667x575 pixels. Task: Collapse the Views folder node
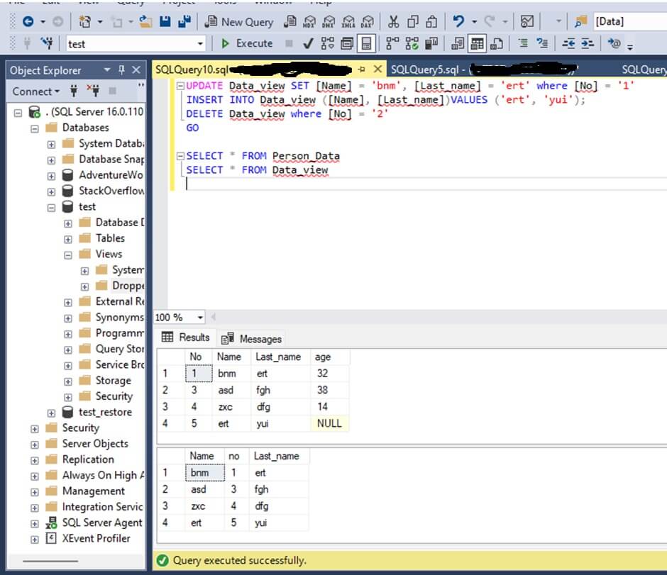(68, 255)
